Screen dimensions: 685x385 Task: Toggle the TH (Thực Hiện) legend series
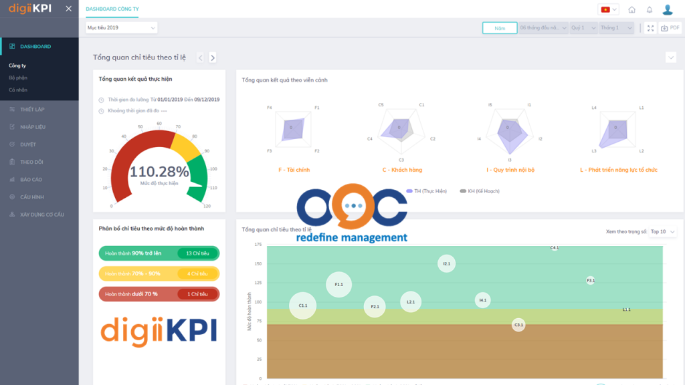[x=426, y=191]
